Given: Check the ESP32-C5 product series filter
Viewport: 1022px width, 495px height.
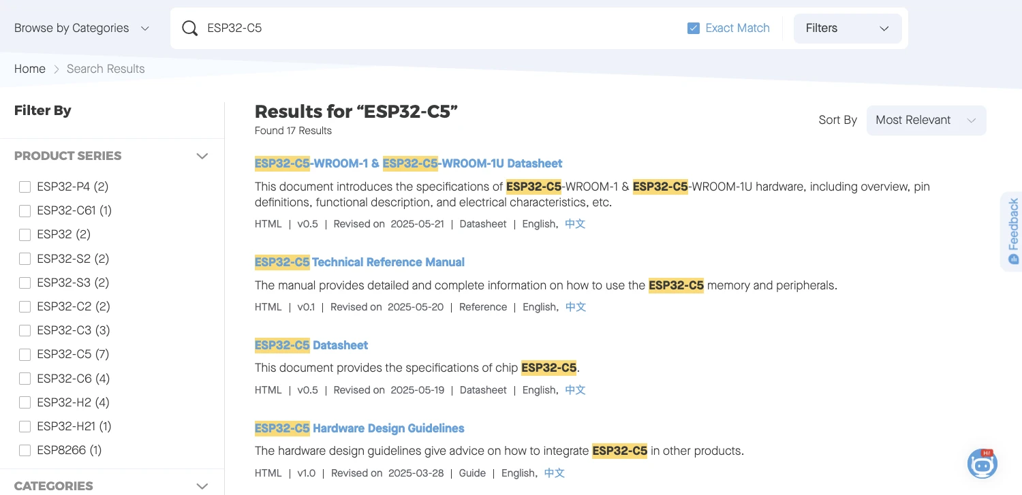Looking at the screenshot, I should 25,354.
